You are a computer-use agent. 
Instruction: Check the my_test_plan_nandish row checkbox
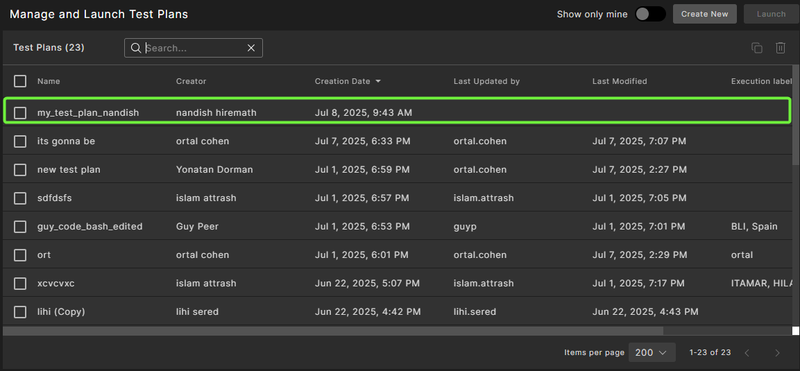click(20, 112)
